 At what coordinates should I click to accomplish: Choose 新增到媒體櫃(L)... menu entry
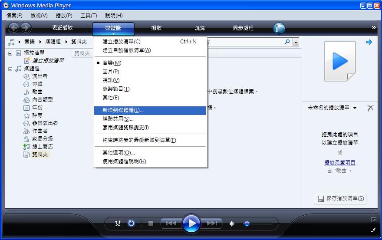pyautogui.click(x=150, y=110)
